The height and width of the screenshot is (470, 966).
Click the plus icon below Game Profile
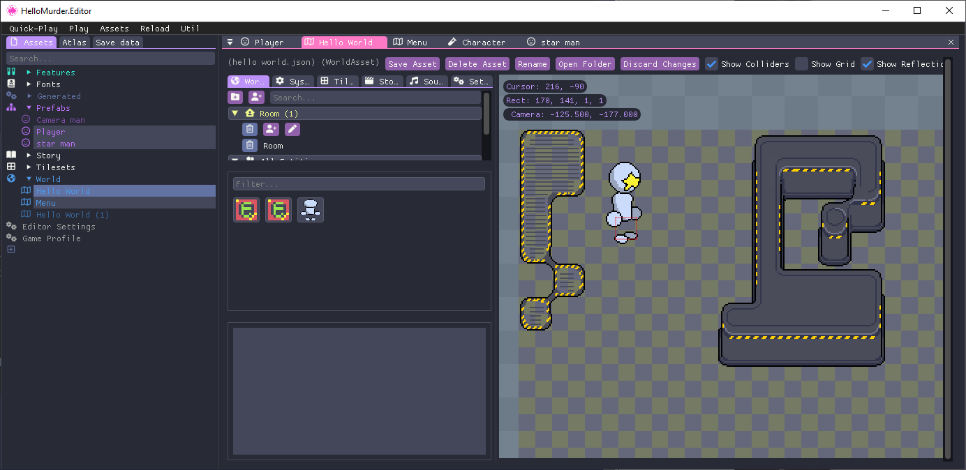tap(11, 250)
